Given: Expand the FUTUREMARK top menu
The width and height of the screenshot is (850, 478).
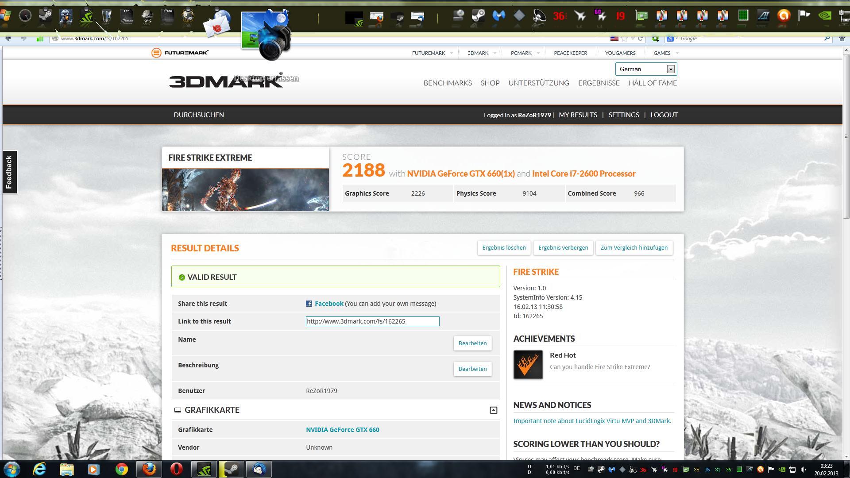Looking at the screenshot, I should point(432,53).
